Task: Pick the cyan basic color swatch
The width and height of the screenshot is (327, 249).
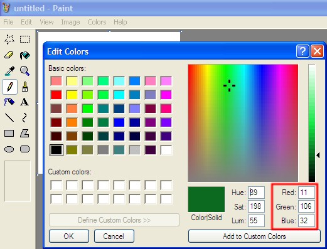Action: click(x=119, y=95)
